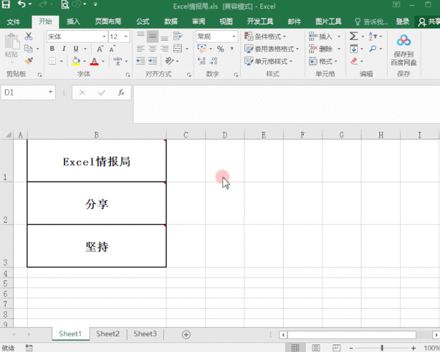Viewport: 440px width, 352px height.
Task: Open 单元格样式 cell styles menu
Action: (x=268, y=61)
